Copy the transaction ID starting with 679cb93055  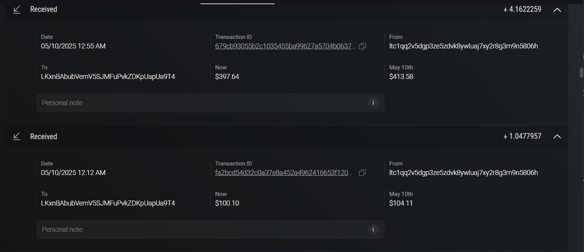click(x=362, y=46)
